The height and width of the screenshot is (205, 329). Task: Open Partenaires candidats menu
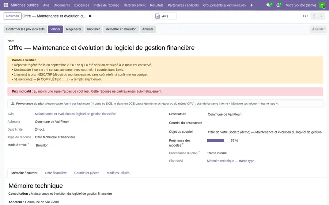[x=183, y=5]
